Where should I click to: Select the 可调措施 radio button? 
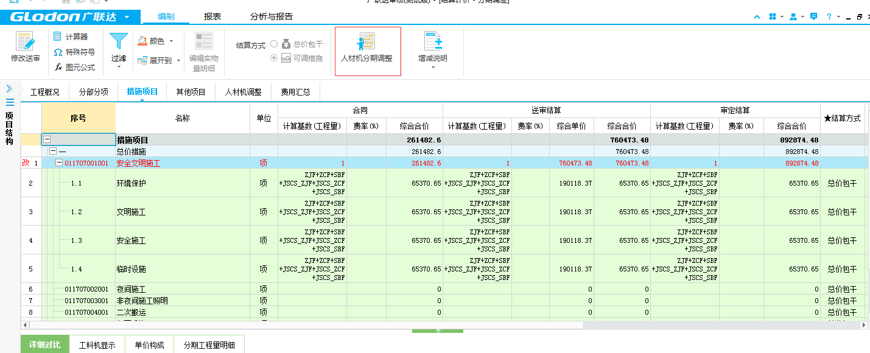274,58
